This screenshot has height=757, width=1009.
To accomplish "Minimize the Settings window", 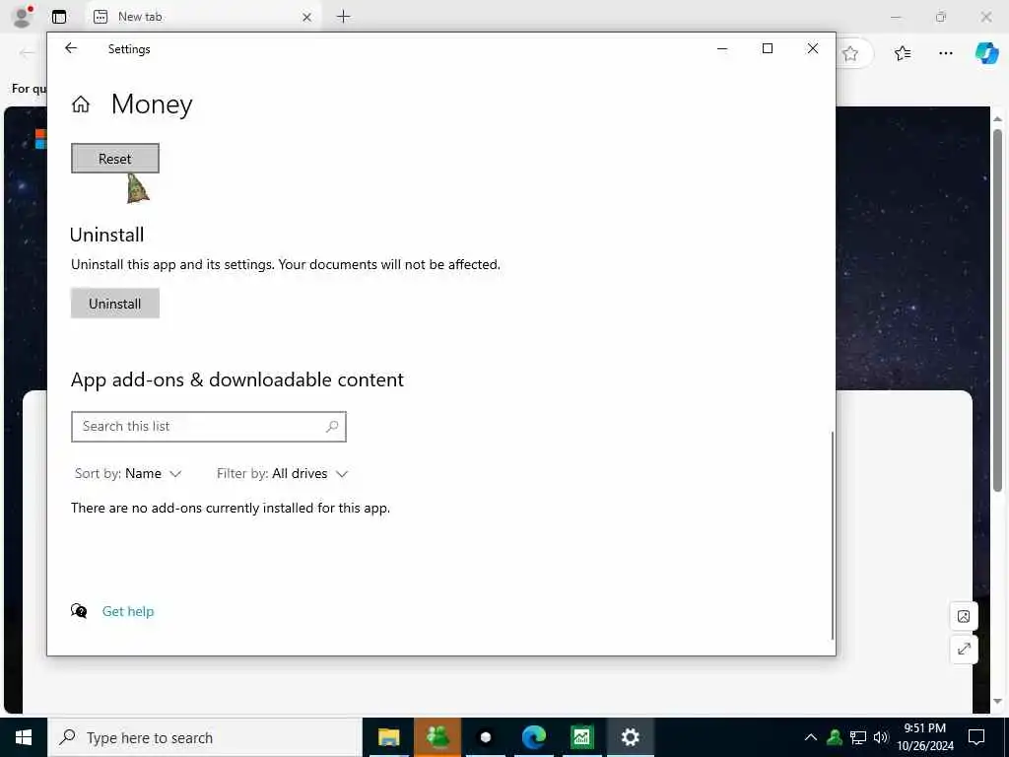I will [x=722, y=48].
